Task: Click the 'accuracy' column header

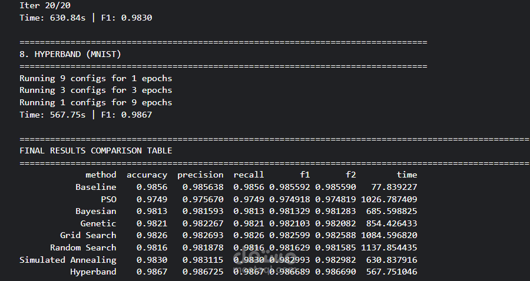Action: 147,175
